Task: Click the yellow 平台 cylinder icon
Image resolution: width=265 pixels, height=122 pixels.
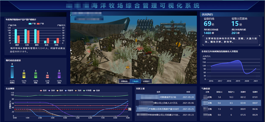Action: click(24, 75)
